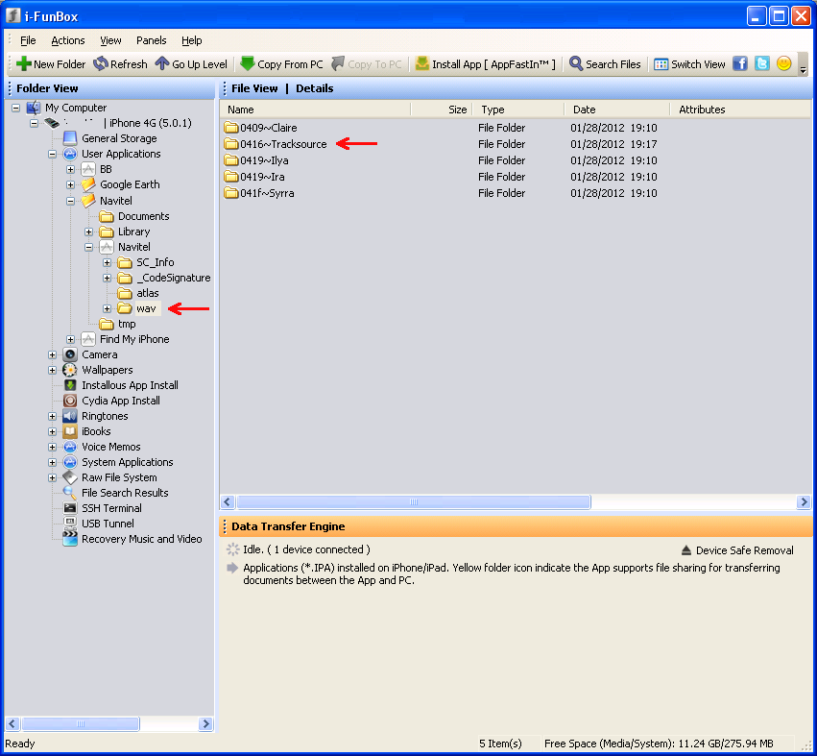Viewport: 817px width, 756px height.
Task: Collapse the iPhone 4G device node
Action: click(34, 124)
